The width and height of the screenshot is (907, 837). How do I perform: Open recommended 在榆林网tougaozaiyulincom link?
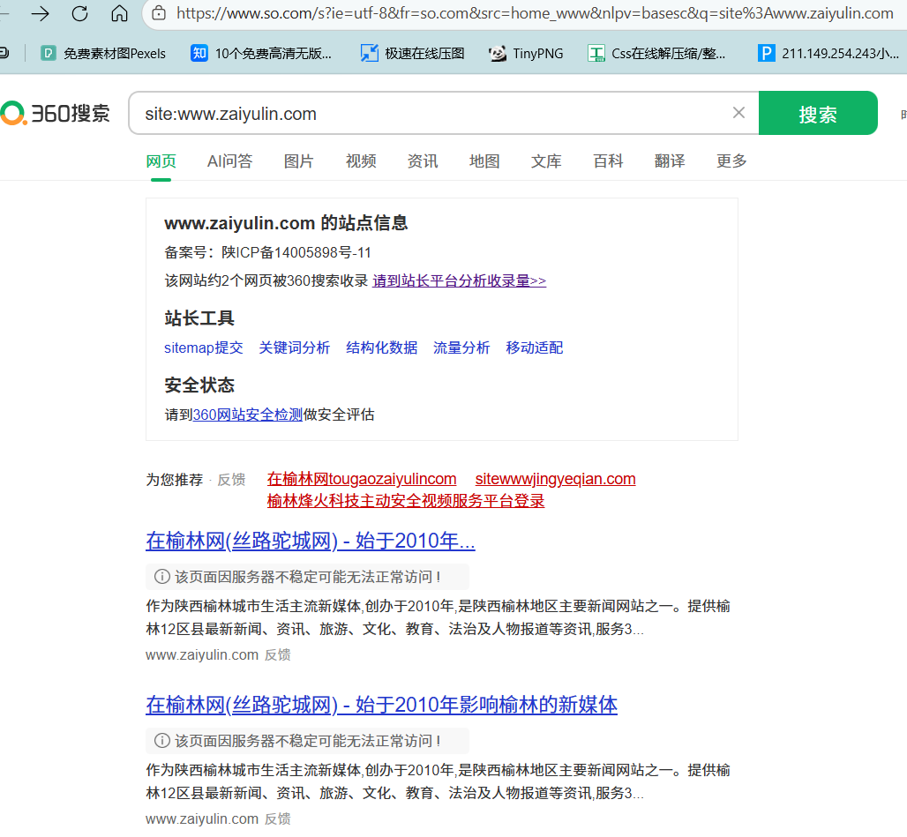pyautogui.click(x=362, y=479)
